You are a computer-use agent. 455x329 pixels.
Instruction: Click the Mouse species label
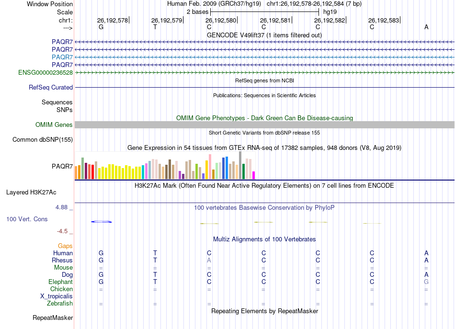(63, 268)
